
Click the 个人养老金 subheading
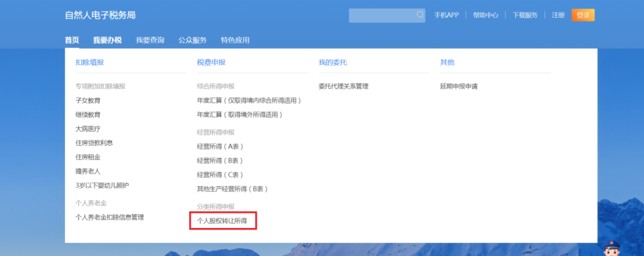pyautogui.click(x=91, y=203)
